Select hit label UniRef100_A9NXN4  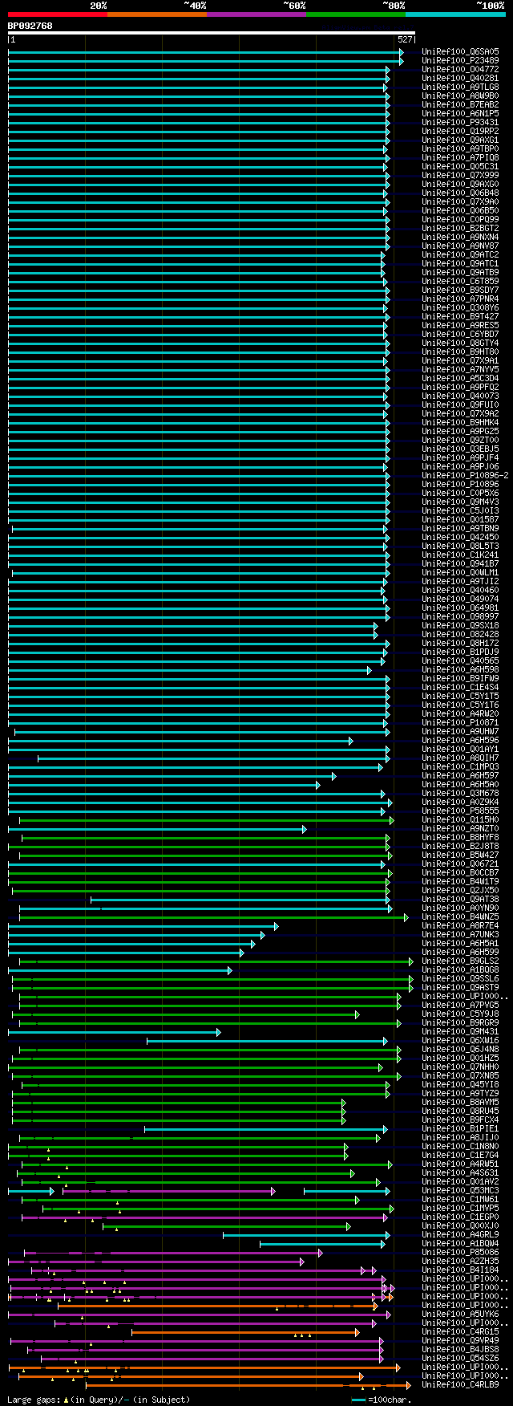pyautogui.click(x=460, y=238)
